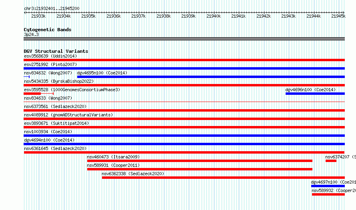Click dgv4694n100 (Coe2014) variant label
Viewport: 356px width, 210px height.
click(x=49, y=140)
